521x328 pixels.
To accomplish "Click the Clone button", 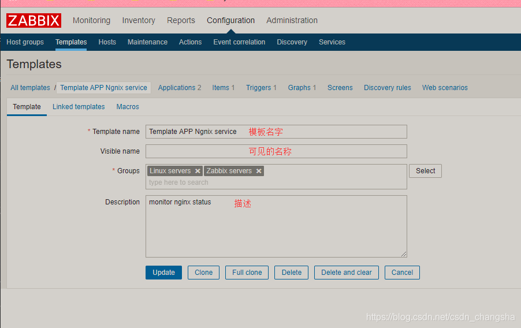I will (203, 273).
